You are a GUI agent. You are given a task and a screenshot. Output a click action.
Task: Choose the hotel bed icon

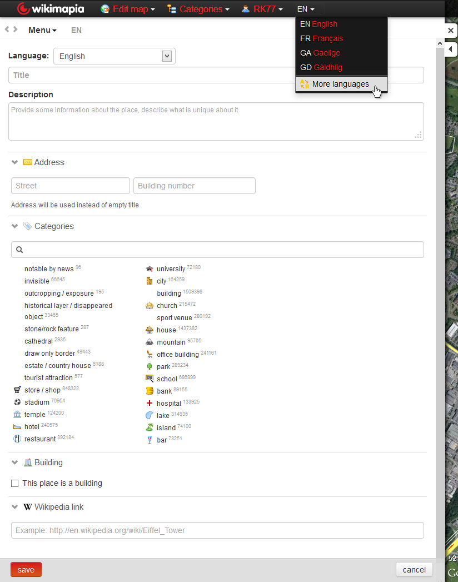(17, 426)
